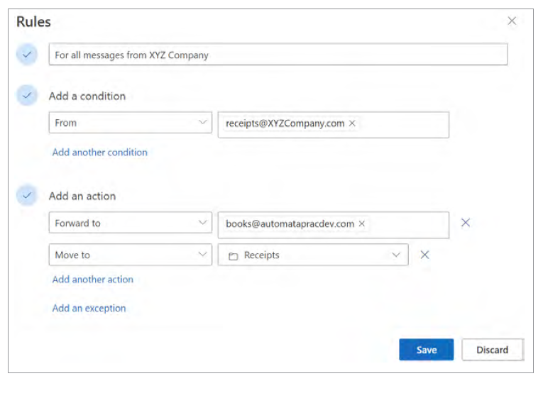543x398 pixels.
Task: Remove books@automatapracdev.com address chip
Action: click(x=361, y=223)
